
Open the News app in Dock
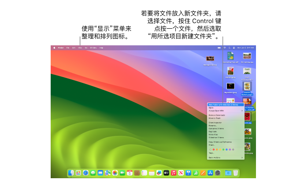click(181, 173)
